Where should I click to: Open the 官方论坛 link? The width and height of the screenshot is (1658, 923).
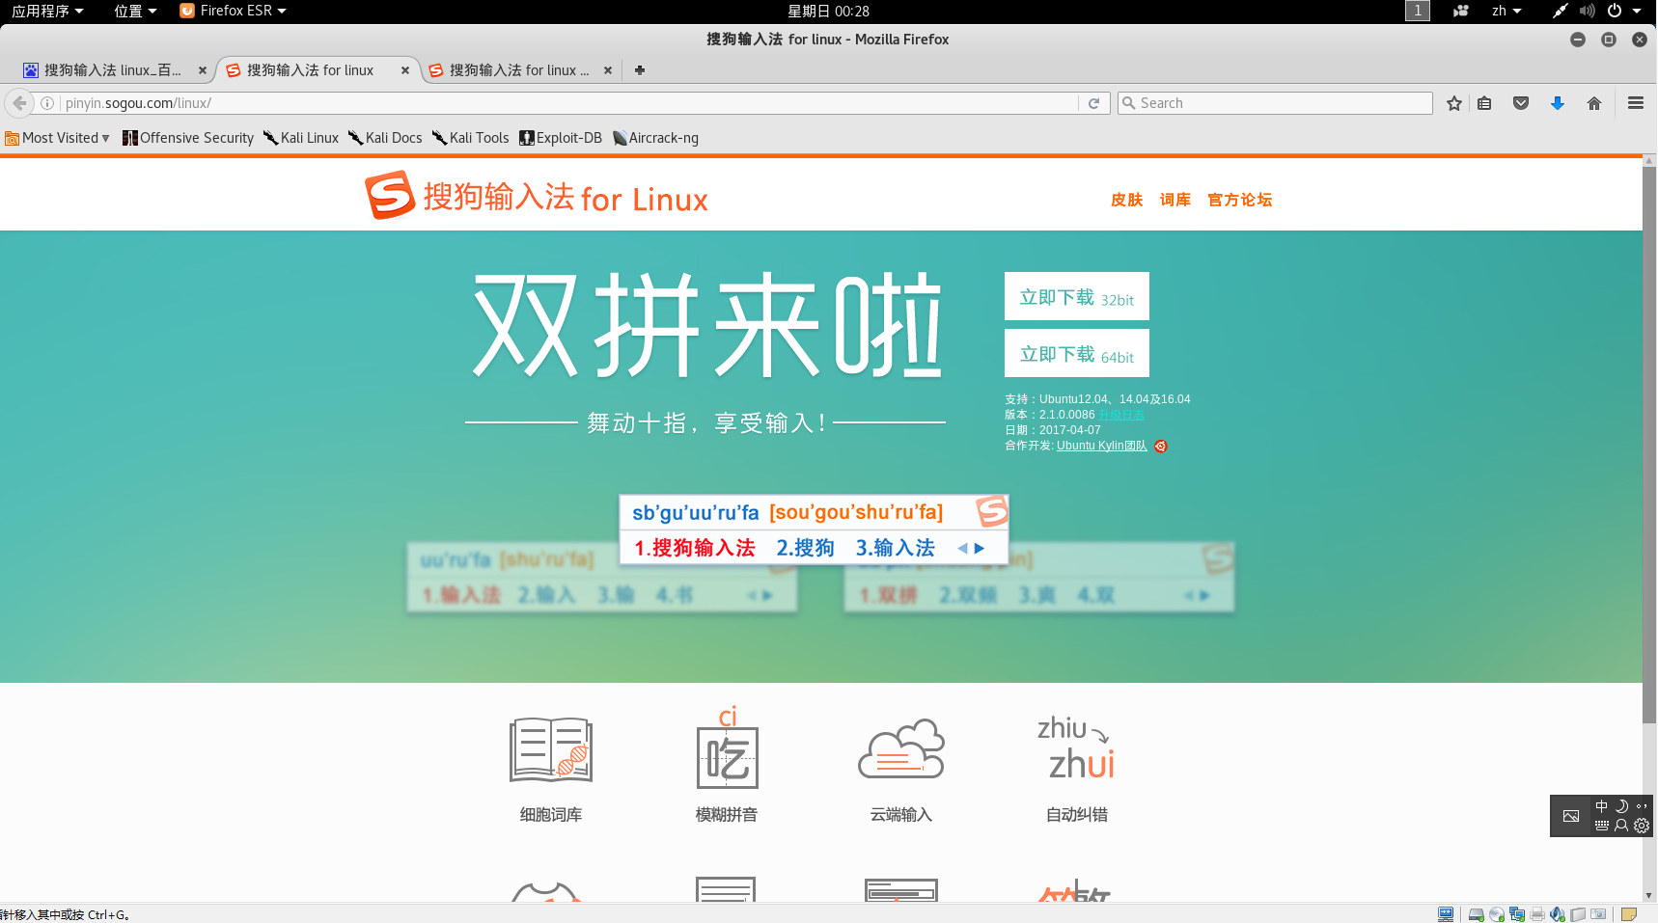pos(1239,200)
